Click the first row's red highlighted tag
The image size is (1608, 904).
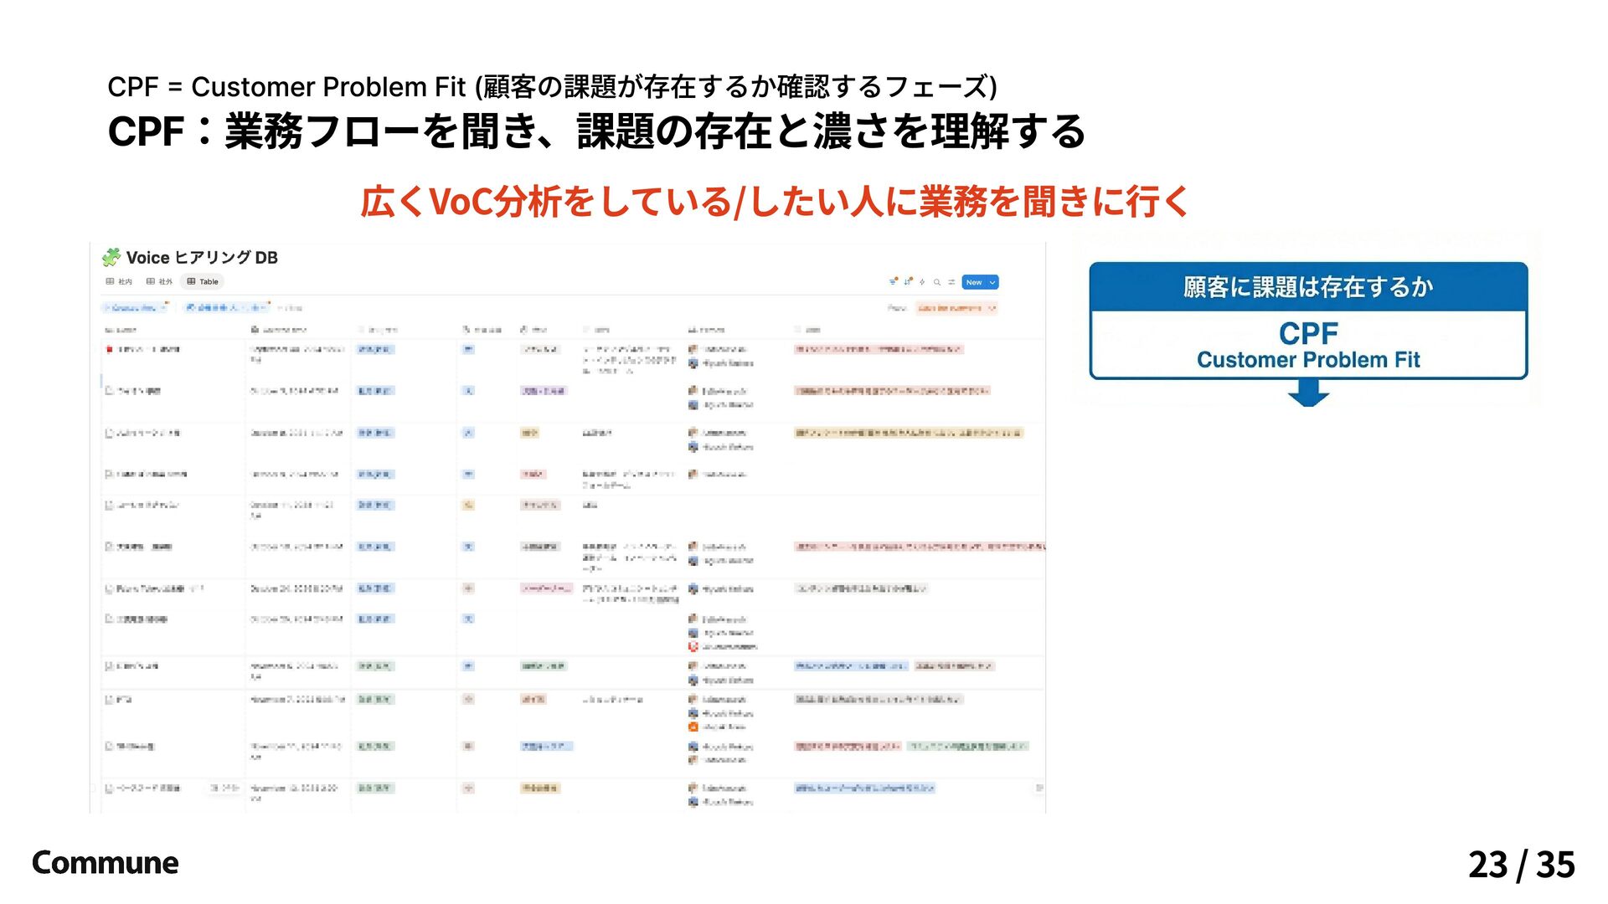click(x=878, y=349)
